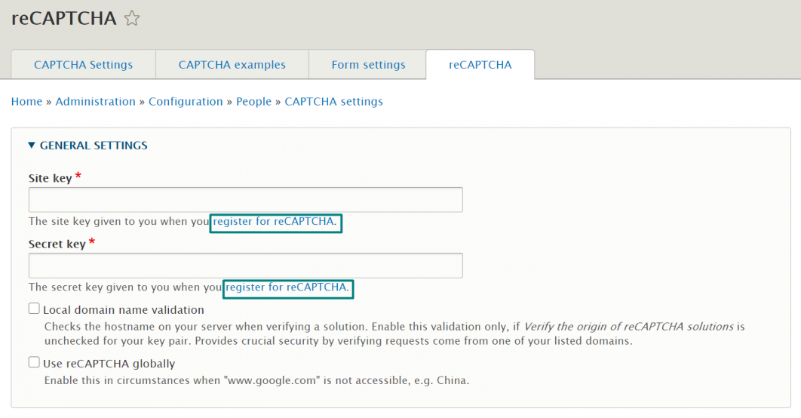Select the reCAPTCHA tab
This screenshot has height=418, width=801.
click(x=480, y=64)
